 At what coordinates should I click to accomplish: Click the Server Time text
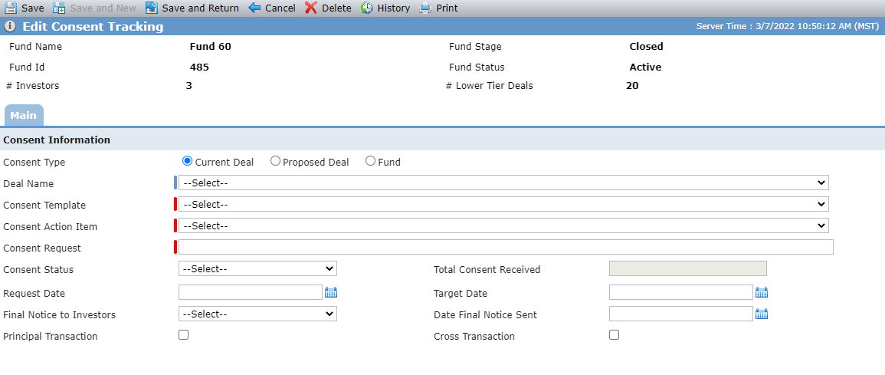point(788,26)
